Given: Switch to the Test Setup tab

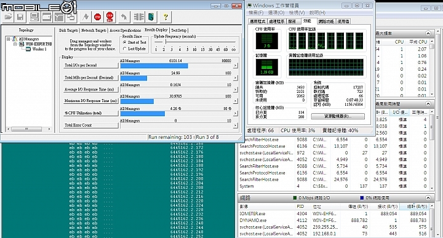Looking at the screenshot, I should pyautogui.click(x=179, y=31).
